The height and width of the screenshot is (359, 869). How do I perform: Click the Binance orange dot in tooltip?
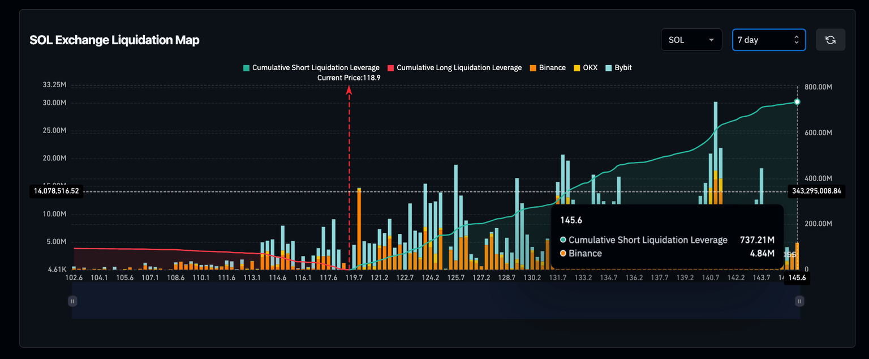tap(563, 254)
